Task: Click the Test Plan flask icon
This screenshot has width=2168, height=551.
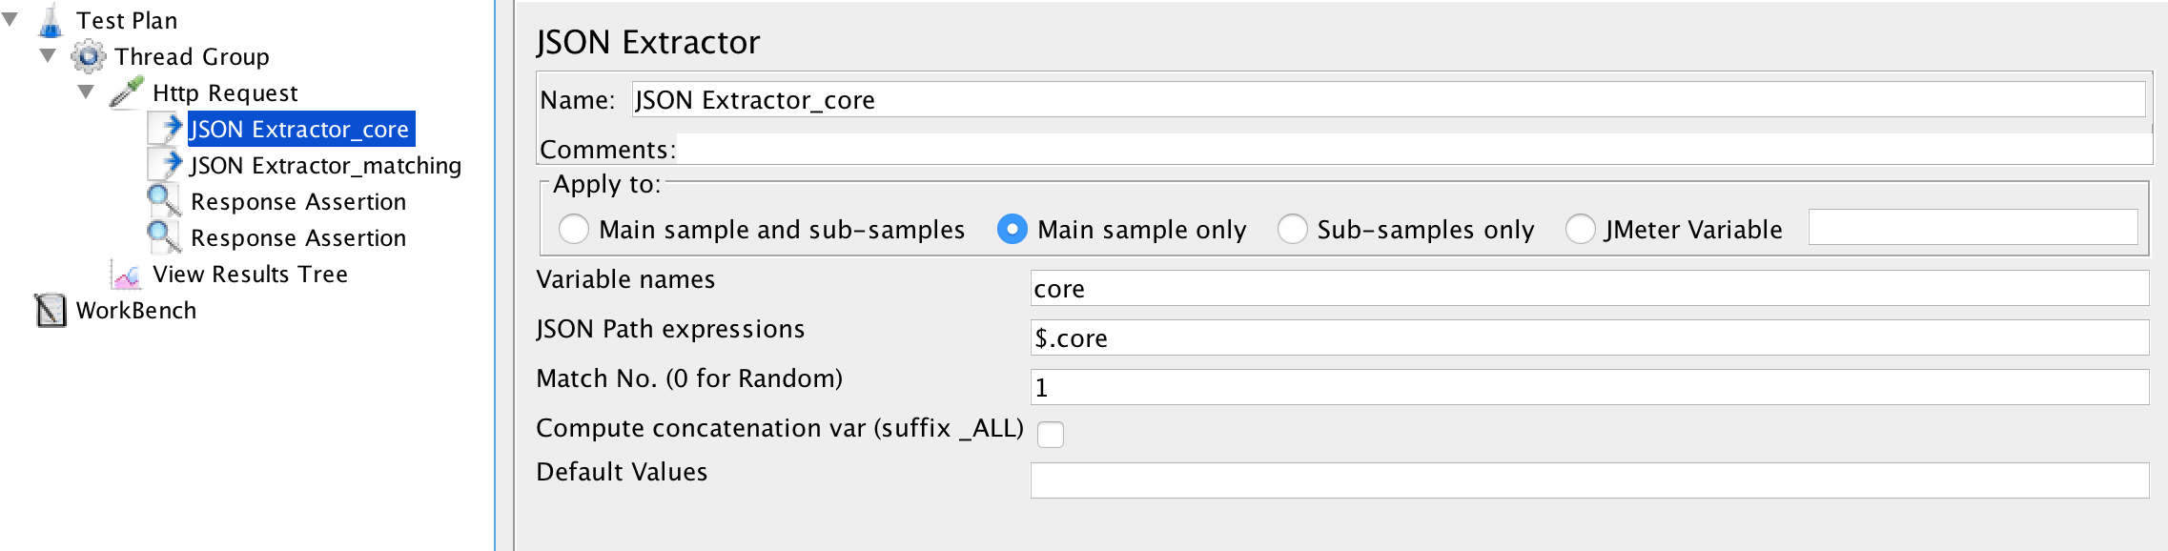Action: coord(51,21)
